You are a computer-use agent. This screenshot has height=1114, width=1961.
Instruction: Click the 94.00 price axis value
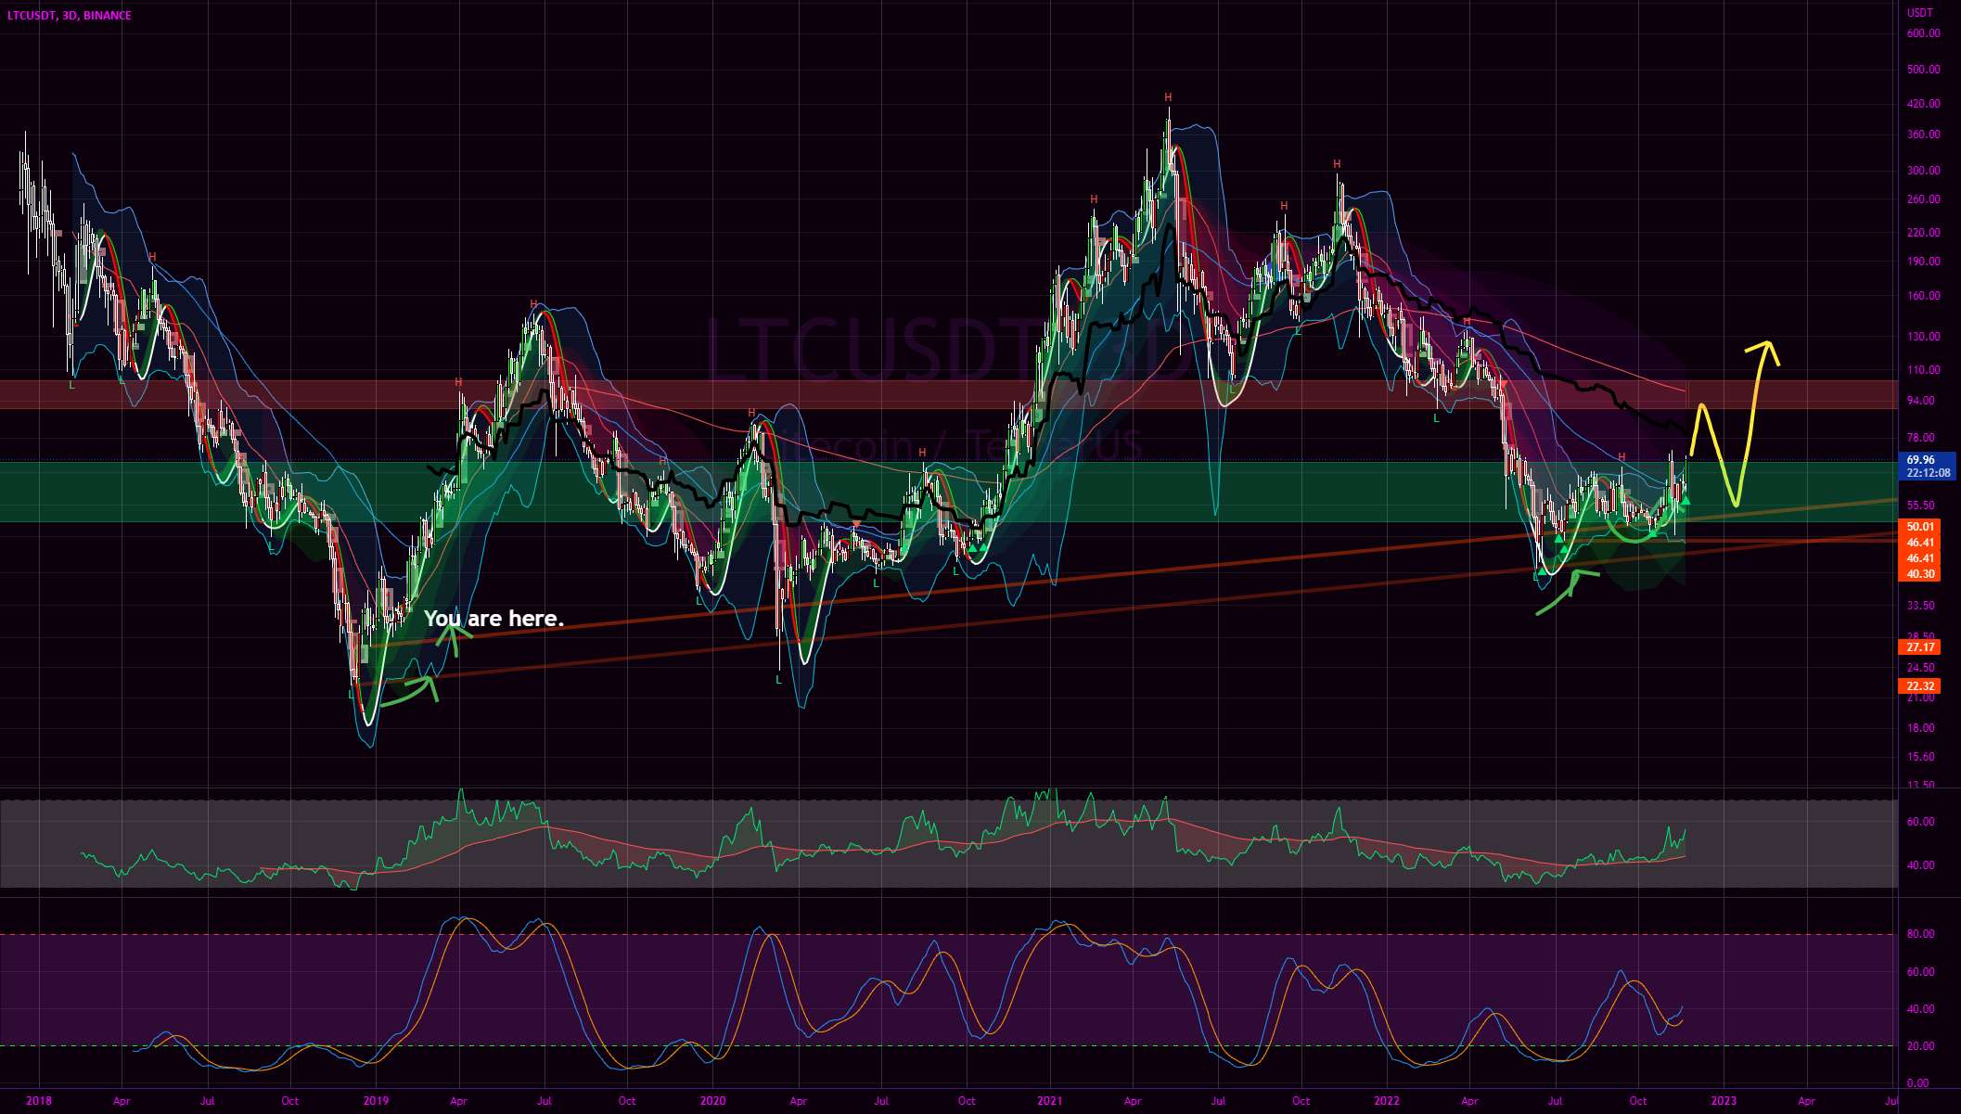(1920, 401)
